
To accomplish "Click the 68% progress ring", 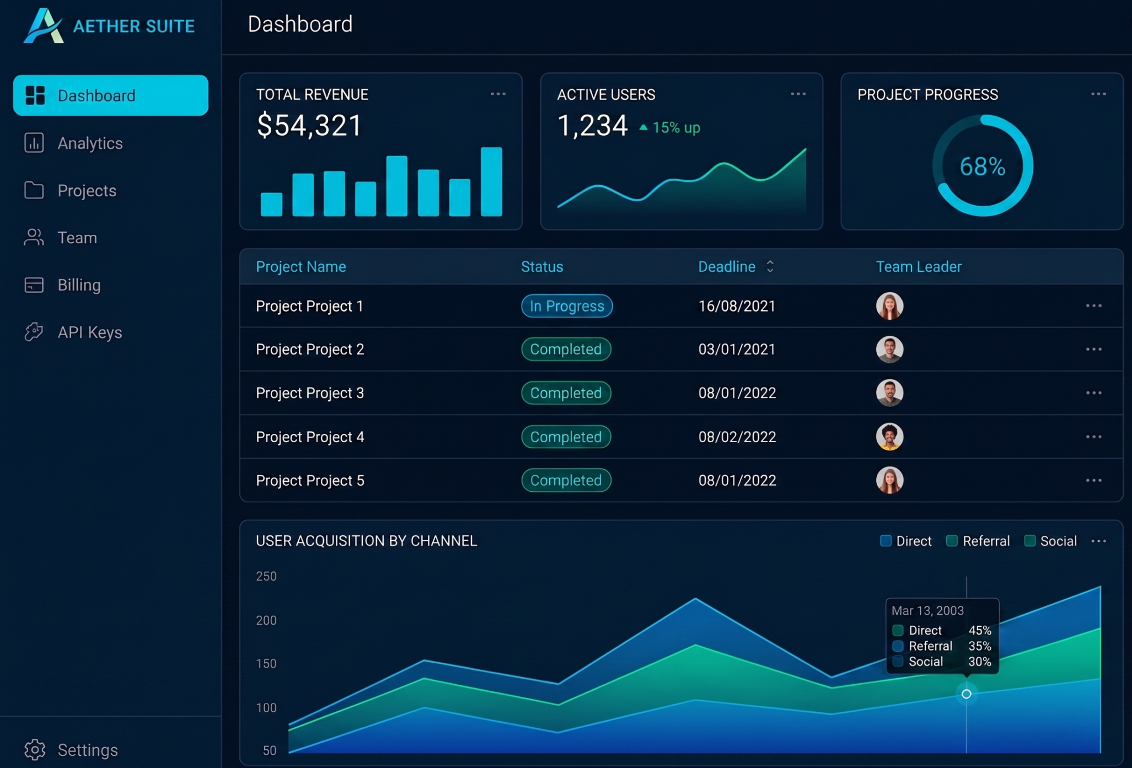I will coord(983,165).
